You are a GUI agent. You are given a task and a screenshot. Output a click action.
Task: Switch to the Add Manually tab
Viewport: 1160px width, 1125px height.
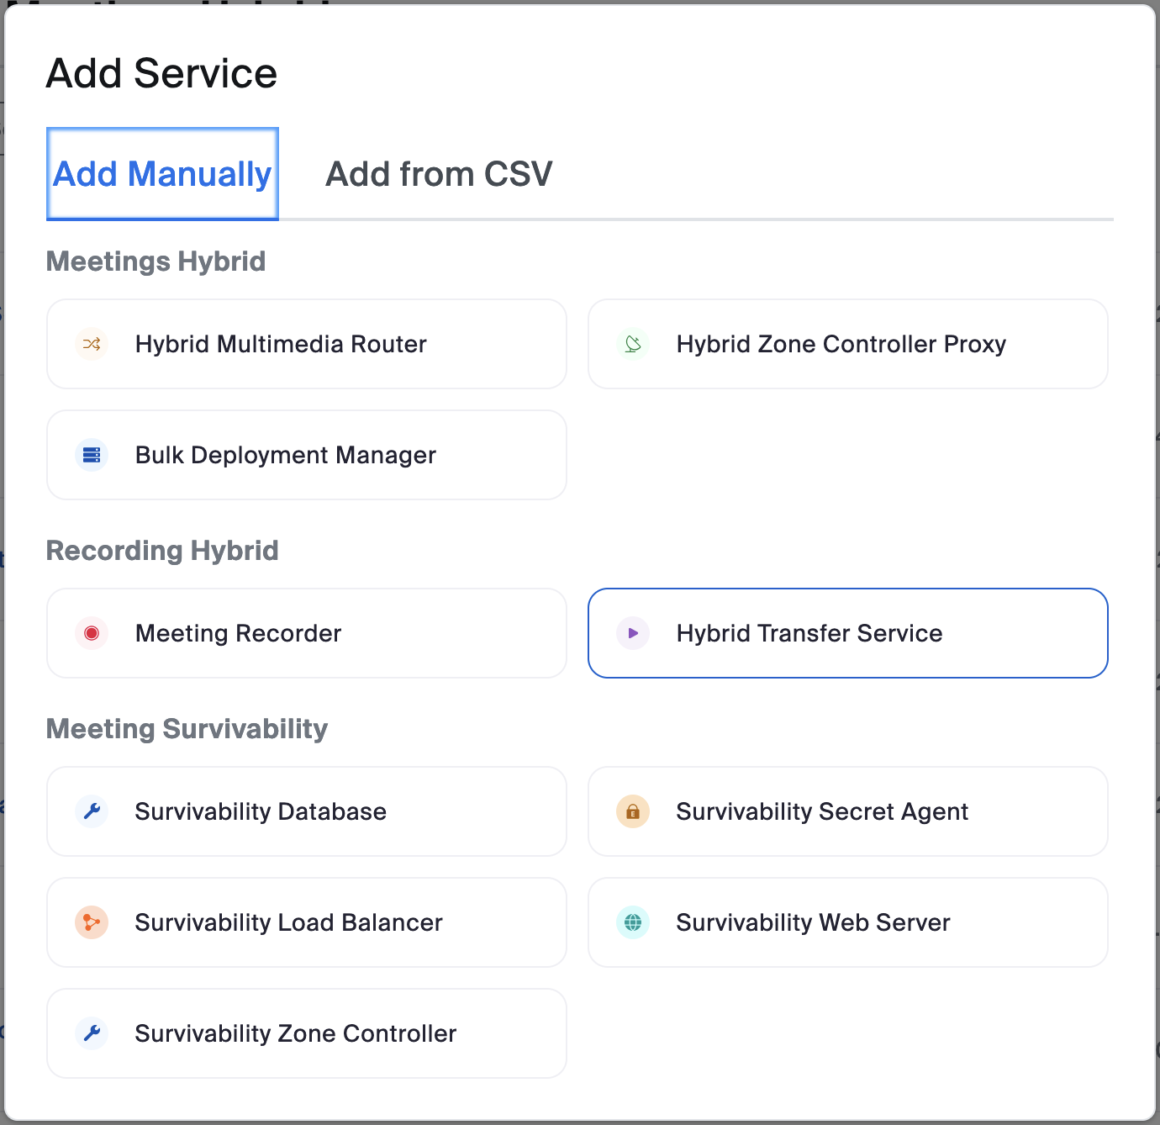tap(162, 174)
